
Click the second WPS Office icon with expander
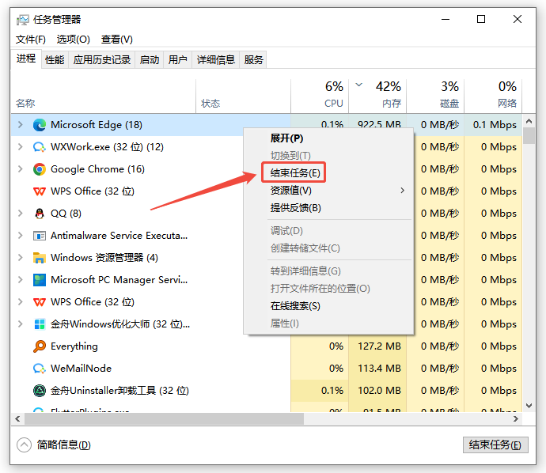click(x=40, y=302)
